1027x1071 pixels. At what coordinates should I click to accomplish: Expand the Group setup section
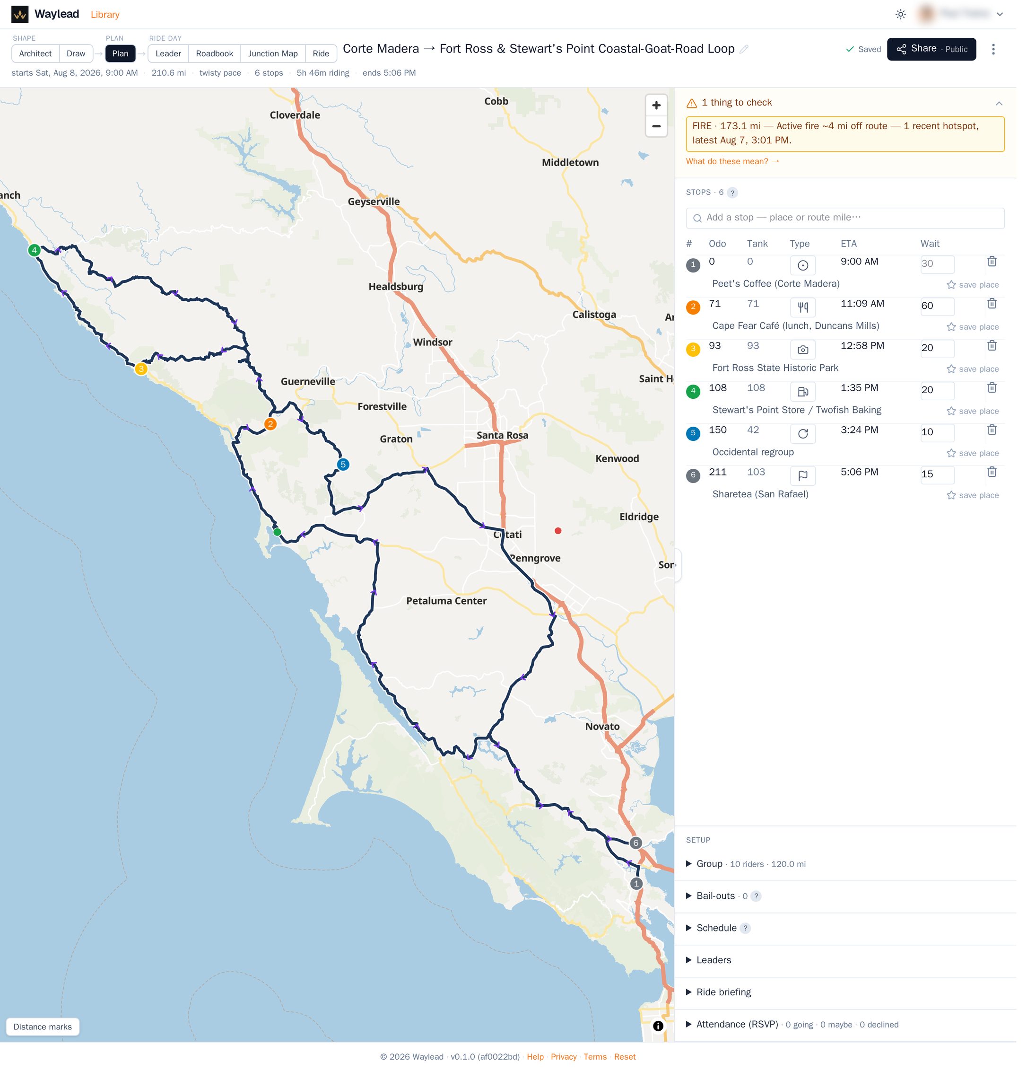point(845,864)
